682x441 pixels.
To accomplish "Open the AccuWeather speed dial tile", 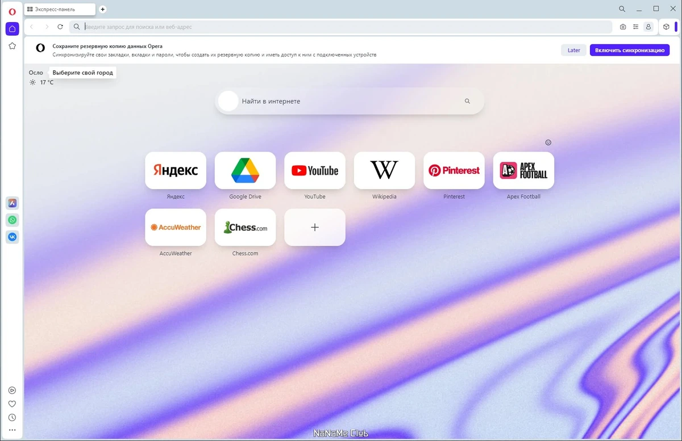I will click(176, 227).
